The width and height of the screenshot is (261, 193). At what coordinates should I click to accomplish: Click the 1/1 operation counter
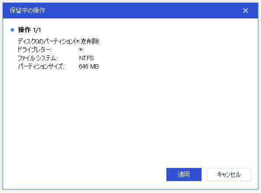pos(37,30)
